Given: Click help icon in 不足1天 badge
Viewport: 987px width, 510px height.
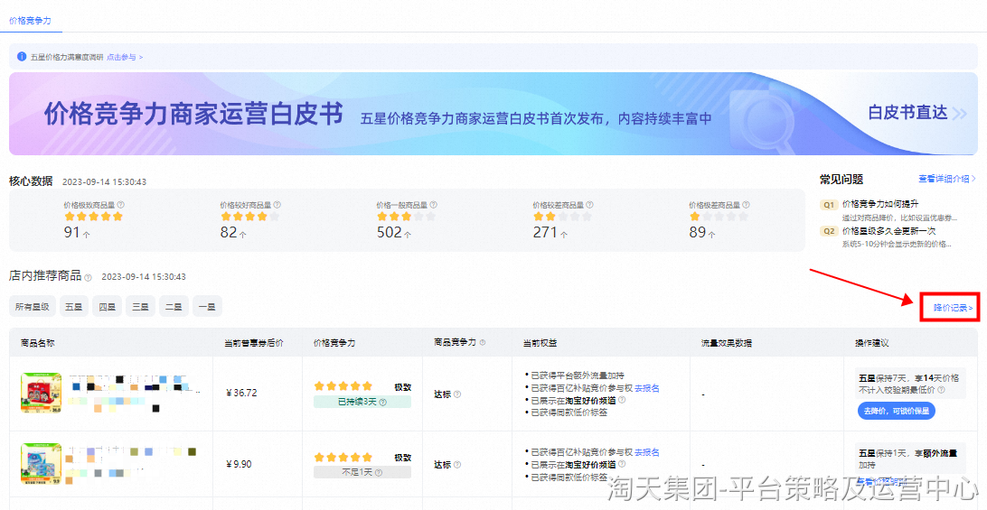Looking at the screenshot, I should [379, 472].
